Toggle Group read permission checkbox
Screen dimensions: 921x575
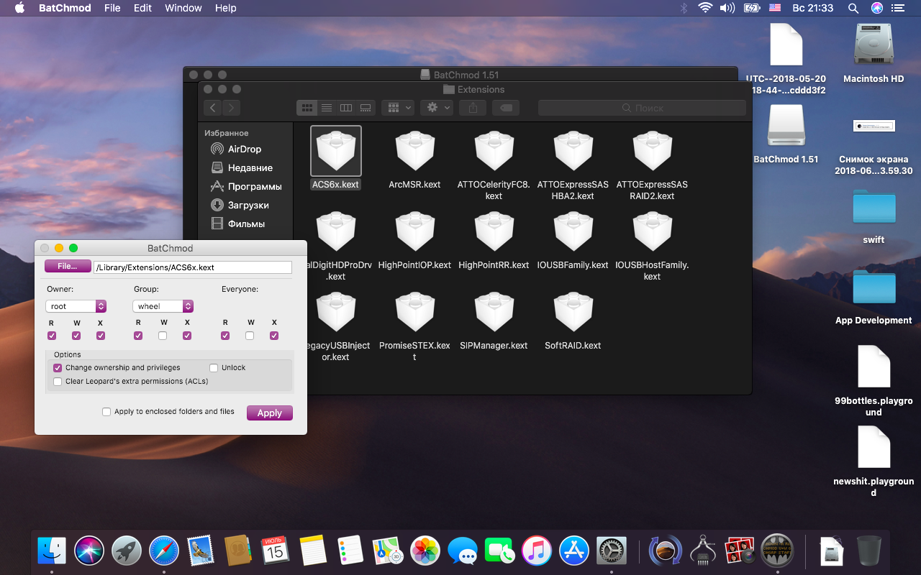pos(138,336)
